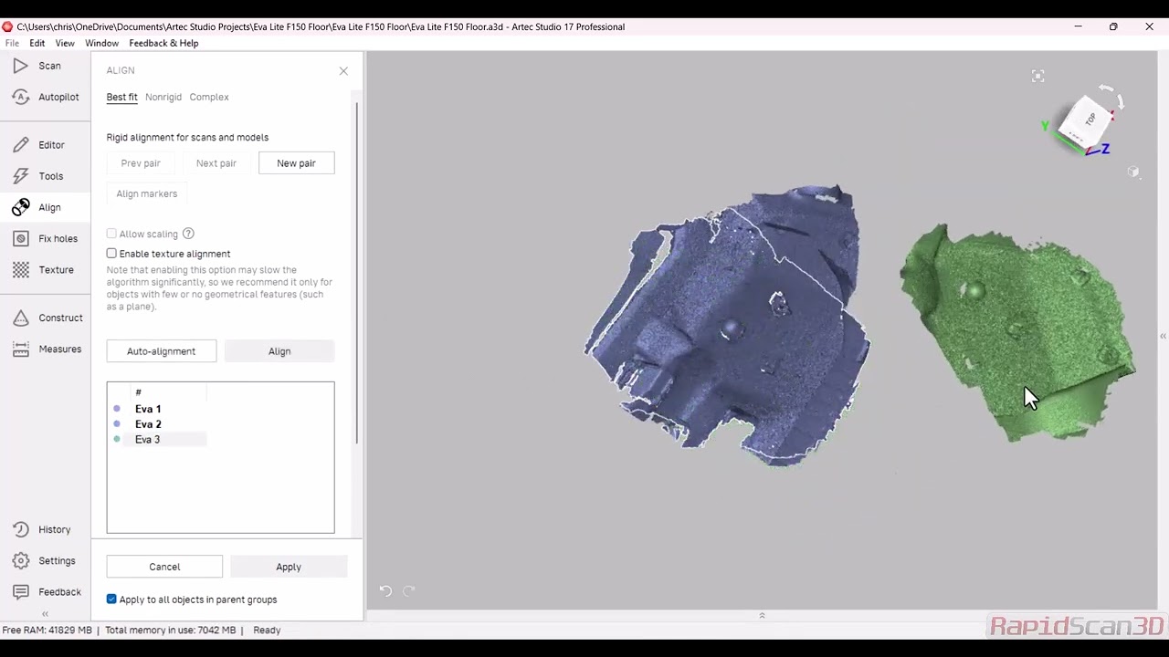Click the Free RAM status bar entry
The height and width of the screenshot is (657, 1169).
click(x=47, y=631)
